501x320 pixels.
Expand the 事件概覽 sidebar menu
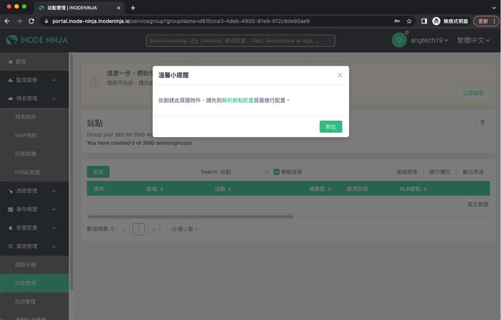[x=34, y=209]
